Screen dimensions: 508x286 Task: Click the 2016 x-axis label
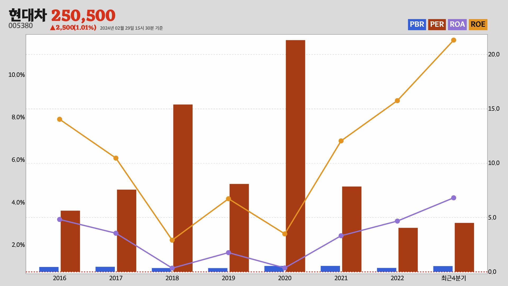(60, 278)
